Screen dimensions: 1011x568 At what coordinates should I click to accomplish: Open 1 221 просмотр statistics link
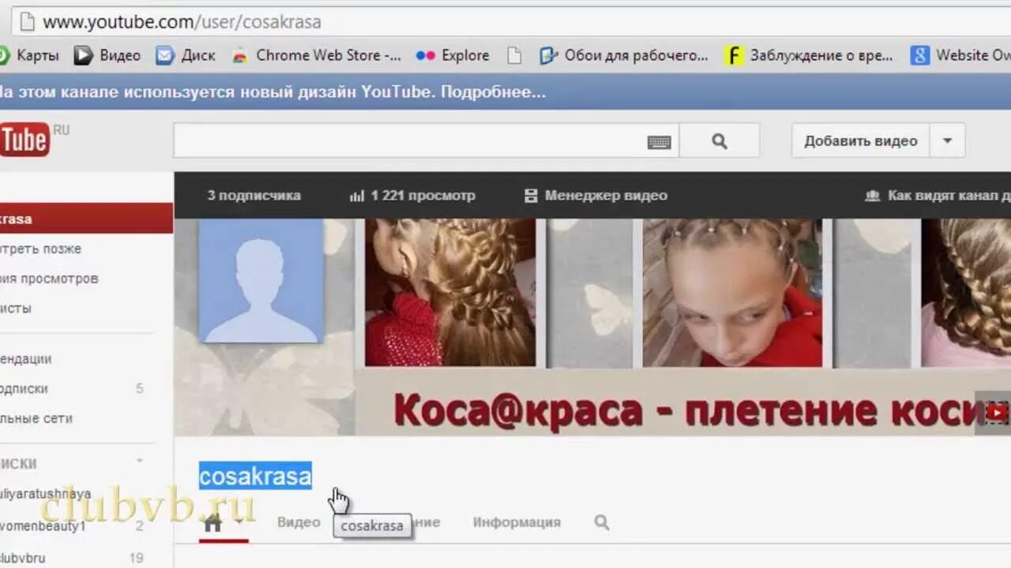pyautogui.click(x=412, y=196)
